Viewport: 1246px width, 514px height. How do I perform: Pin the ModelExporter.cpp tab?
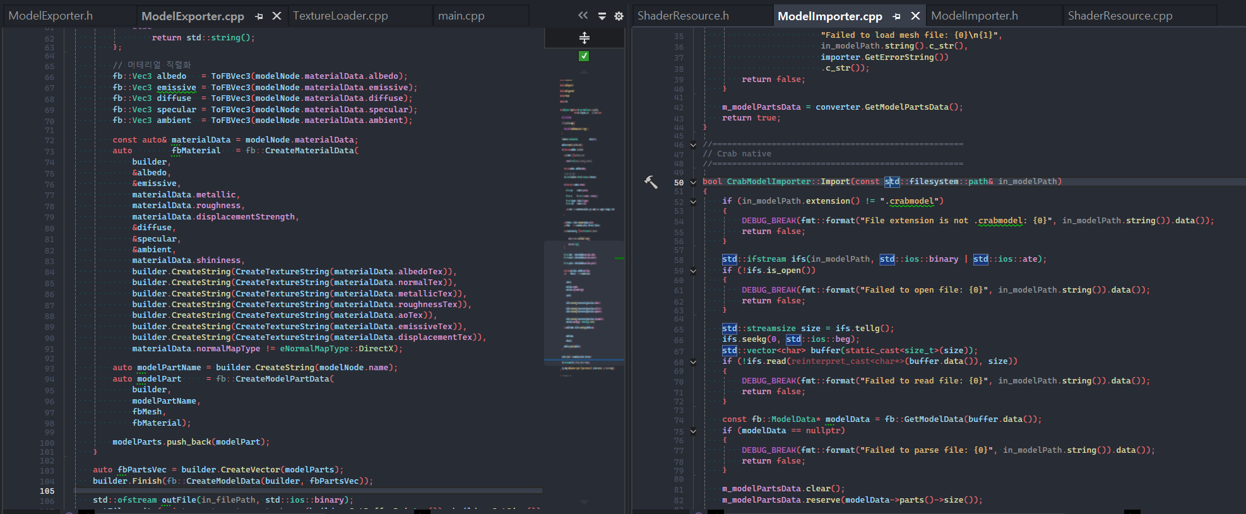259,16
